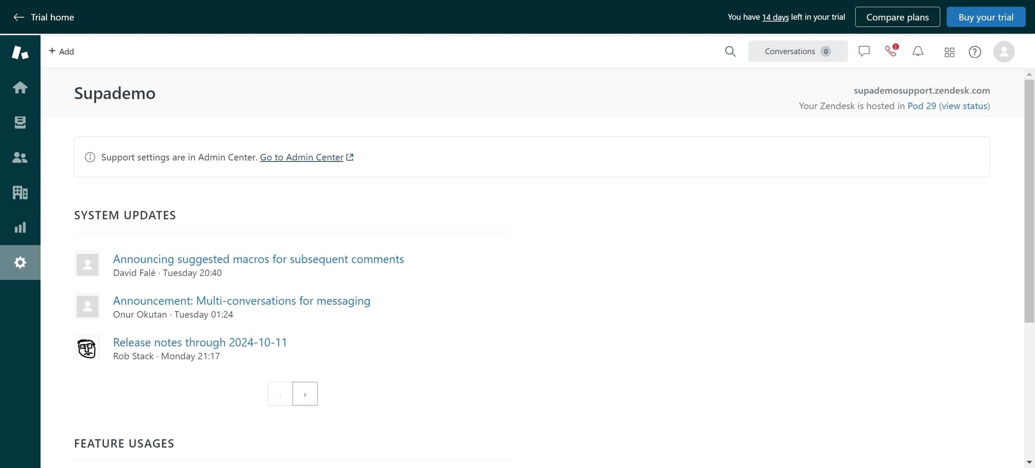
Task: Open the Zendesk Talk phone icon with notification badge
Action: coord(890,51)
